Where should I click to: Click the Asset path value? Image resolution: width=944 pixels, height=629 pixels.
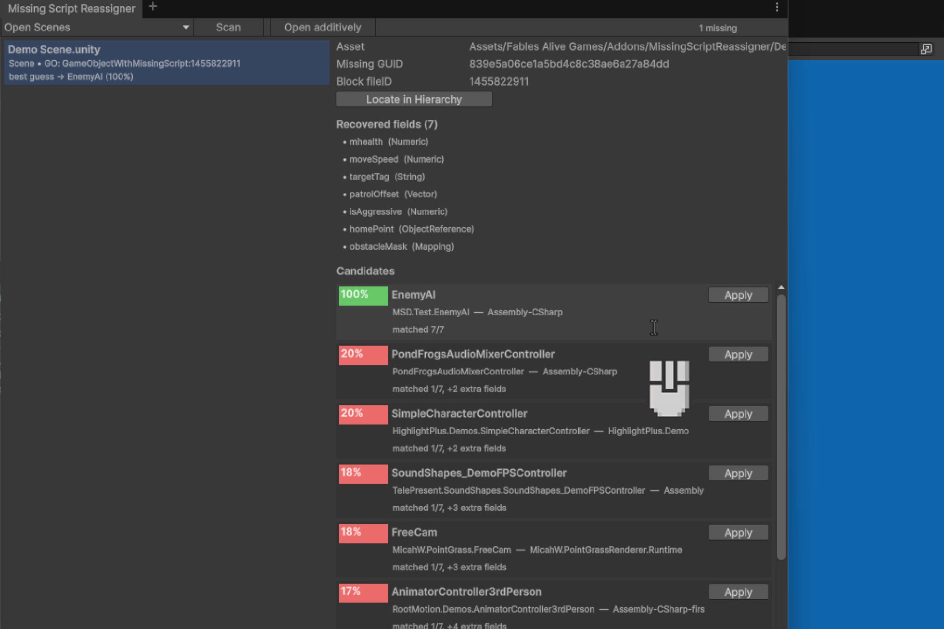click(x=627, y=46)
